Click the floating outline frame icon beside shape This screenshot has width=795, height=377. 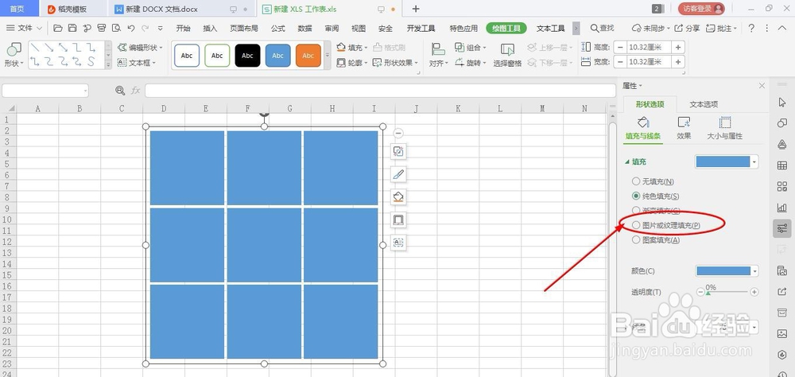tap(398, 220)
